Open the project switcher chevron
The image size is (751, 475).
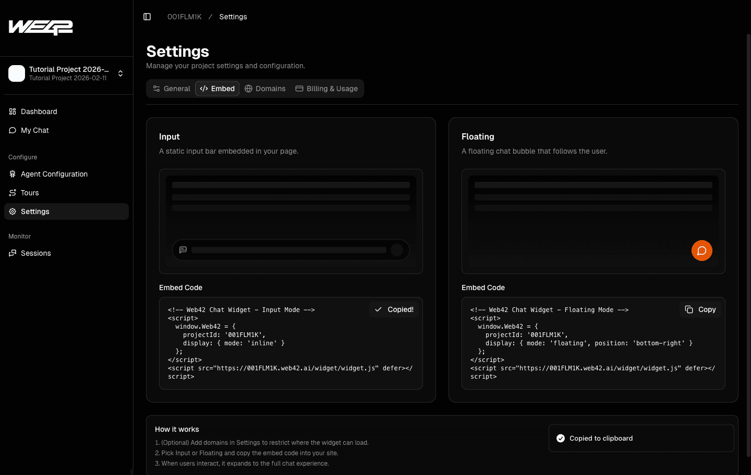pos(120,73)
